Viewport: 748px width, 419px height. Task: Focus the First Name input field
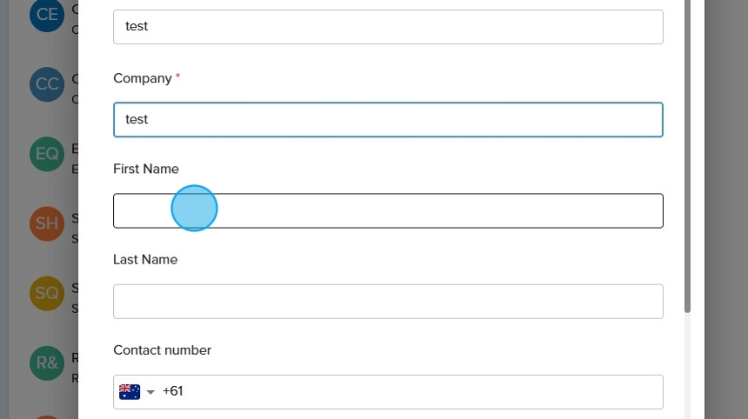coord(388,211)
